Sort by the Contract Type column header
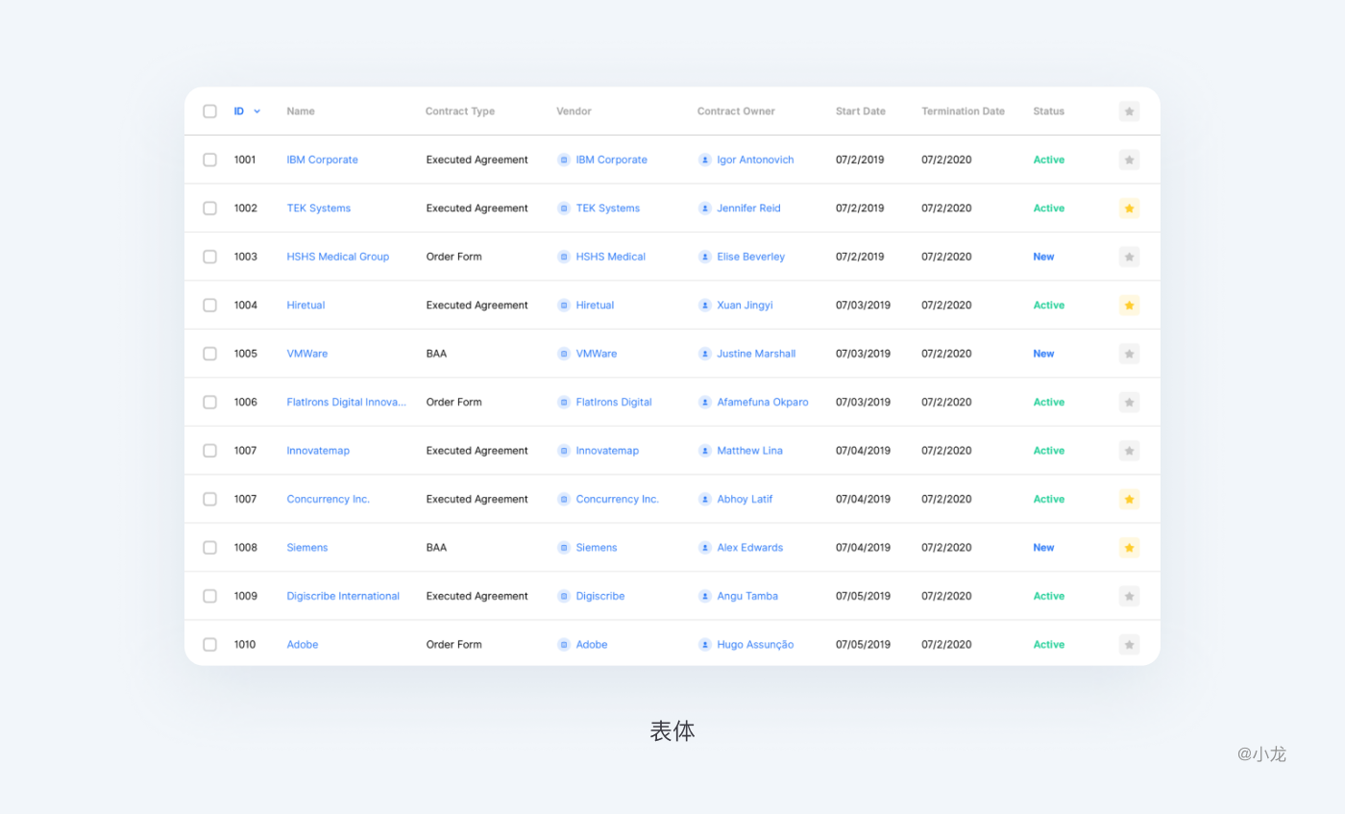The image size is (1345, 814). tap(460, 111)
